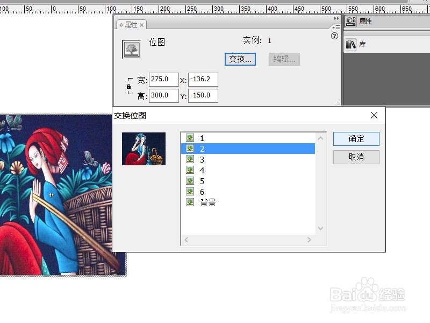
Task: Click the horizontal scroll left arrow
Action: (x=187, y=240)
